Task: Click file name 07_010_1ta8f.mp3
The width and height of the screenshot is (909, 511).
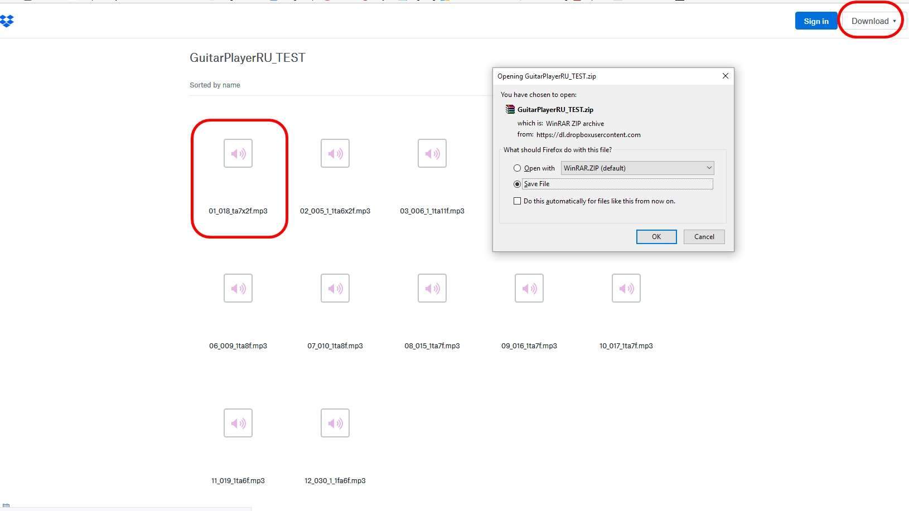Action: click(335, 346)
